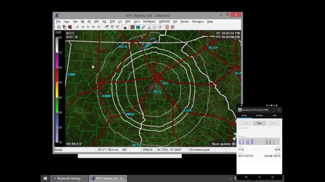Image resolution: width=325 pixels, height=182 pixels.
Task: Click the grid pattern toolbar icon
Action: 173,27
